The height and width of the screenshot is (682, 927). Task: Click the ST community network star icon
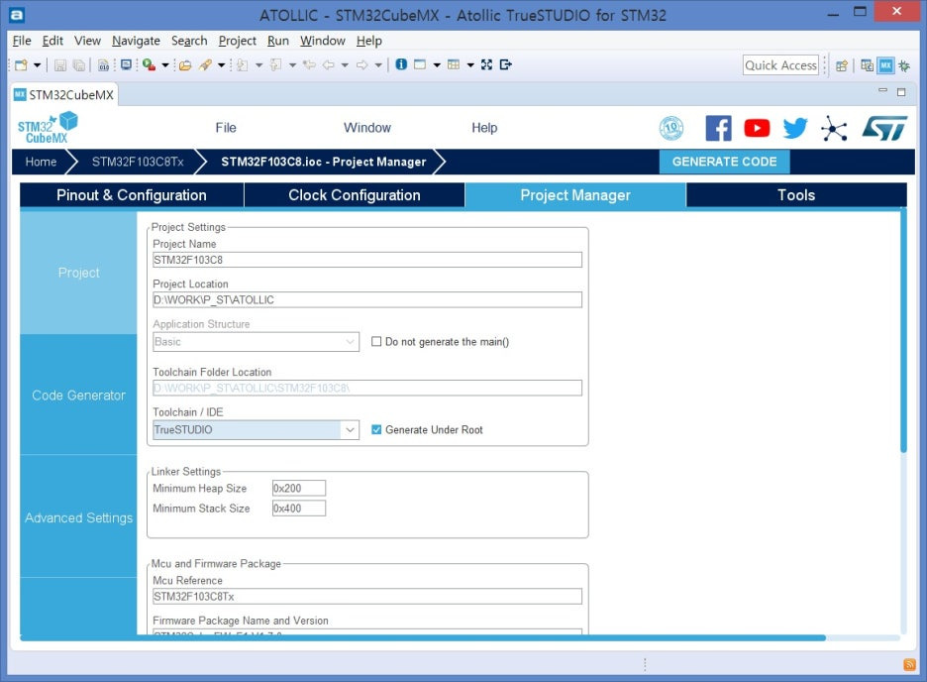click(834, 128)
